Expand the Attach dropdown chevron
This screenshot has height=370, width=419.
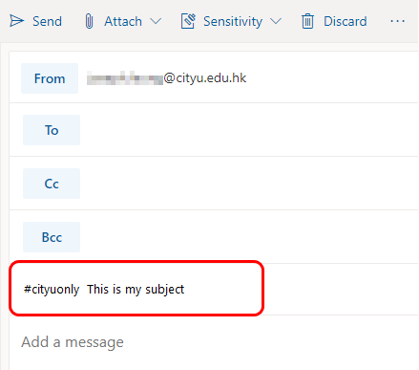coord(156,21)
